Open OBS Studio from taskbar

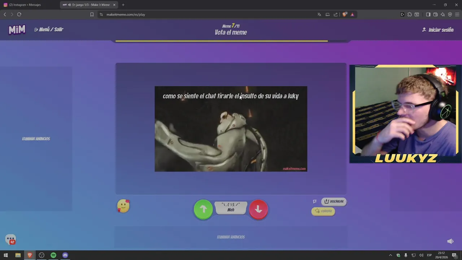point(42,255)
